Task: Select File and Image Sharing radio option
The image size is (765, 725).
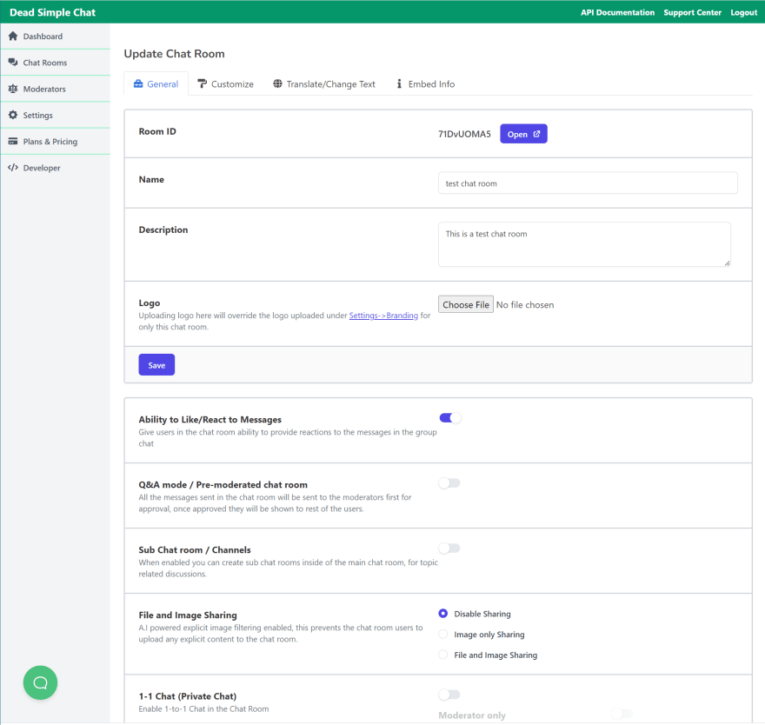Action: point(443,655)
